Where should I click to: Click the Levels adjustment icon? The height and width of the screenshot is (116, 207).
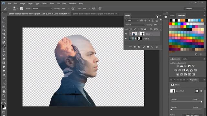(x=182, y=66)
